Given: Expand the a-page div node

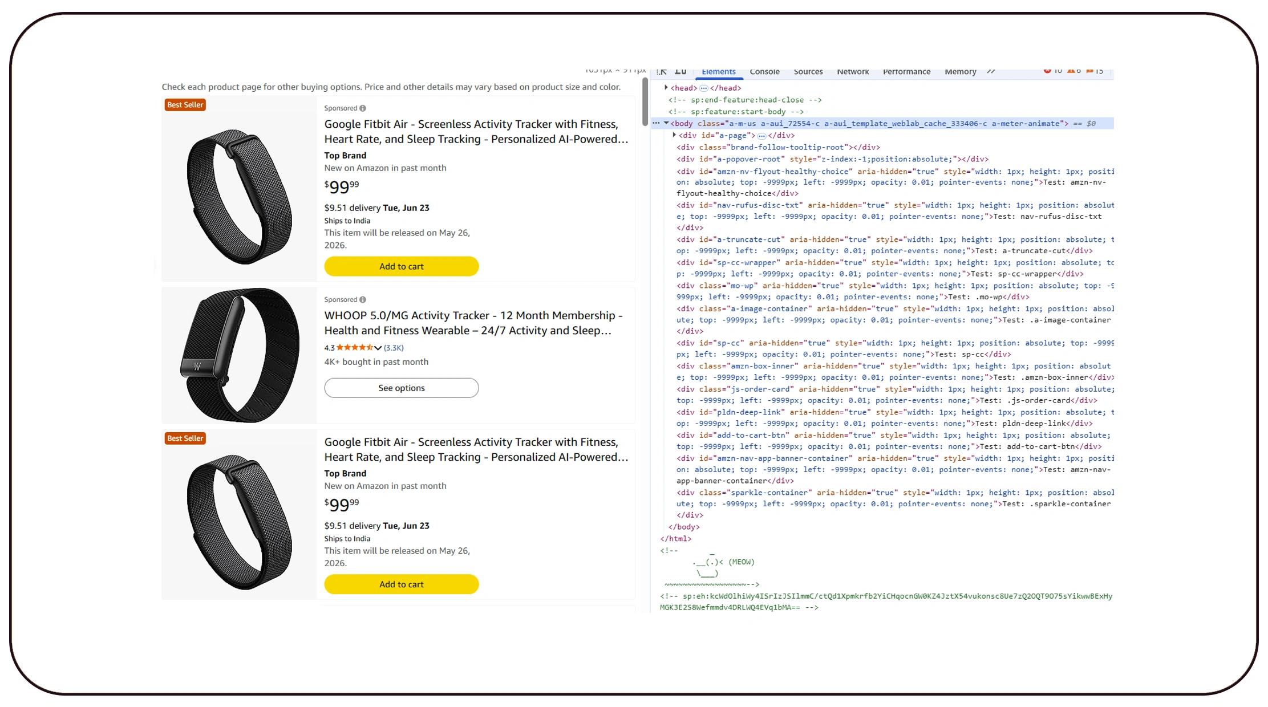Looking at the screenshot, I should point(674,135).
